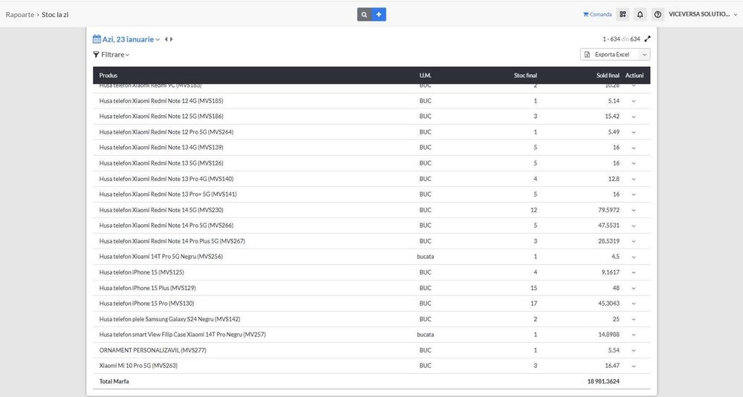Sort by the Produs column header
The image size is (743, 397).
[108, 75]
